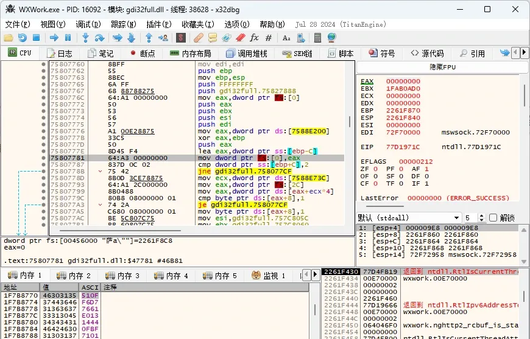
Task: Trace into with the dotted right-arrow icon
Action: (x=118, y=38)
